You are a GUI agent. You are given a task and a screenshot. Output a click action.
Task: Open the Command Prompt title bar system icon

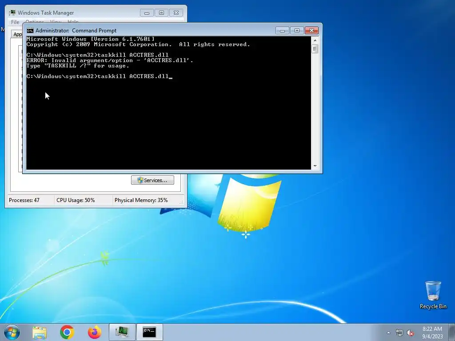[30, 31]
